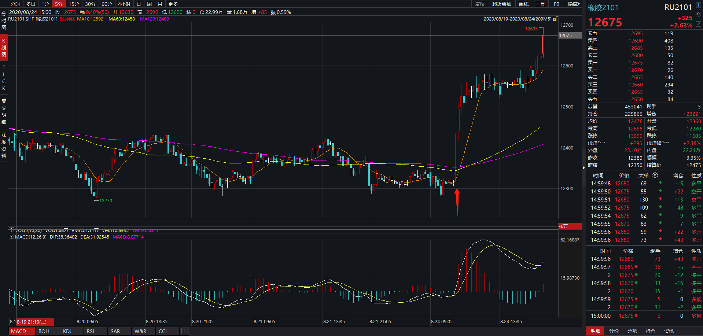Click the 橡胶2101 contract name

[603, 8]
